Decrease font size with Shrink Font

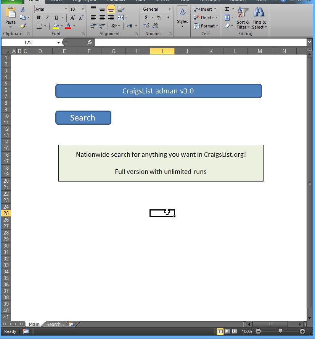(x=81, y=18)
